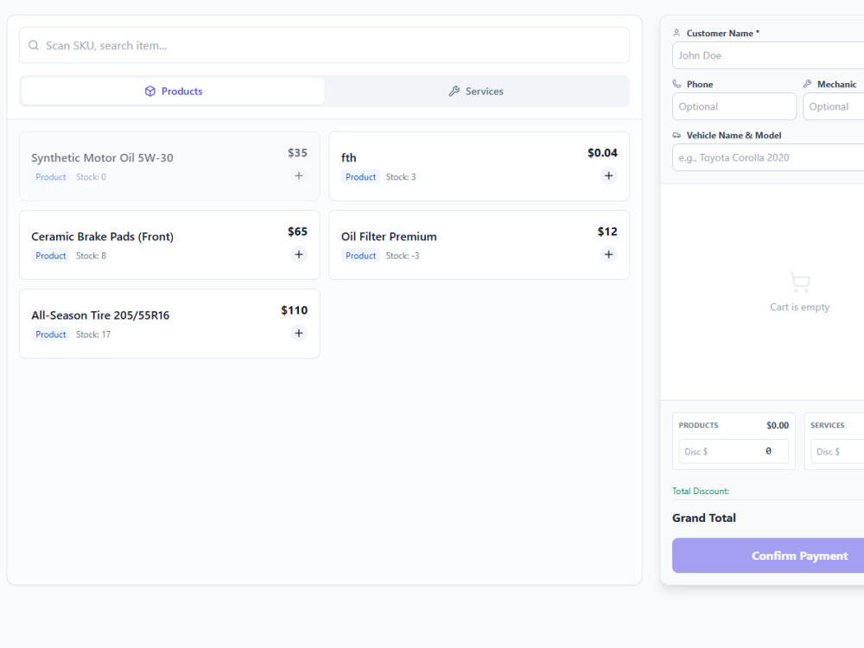Select the Ceramic Brake Pads (Front) title

[103, 237]
